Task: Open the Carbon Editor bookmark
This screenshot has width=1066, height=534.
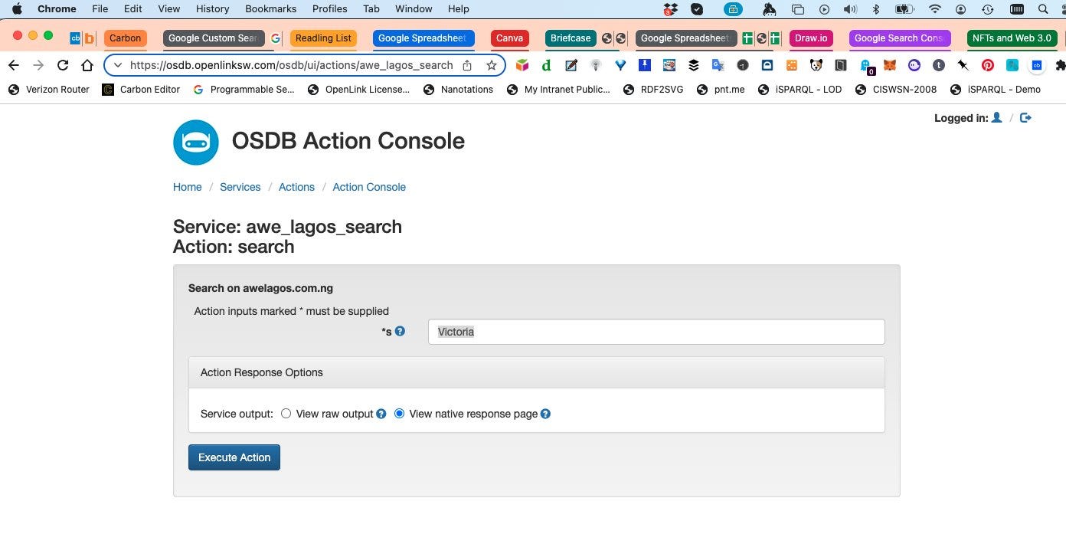Action: pos(141,90)
